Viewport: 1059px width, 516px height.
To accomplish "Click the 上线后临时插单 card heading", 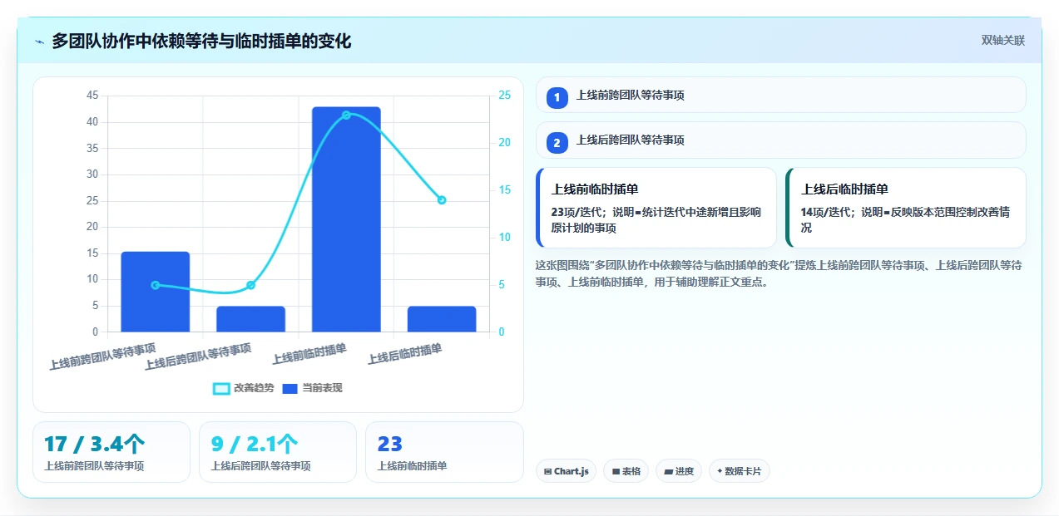I will pyautogui.click(x=844, y=189).
